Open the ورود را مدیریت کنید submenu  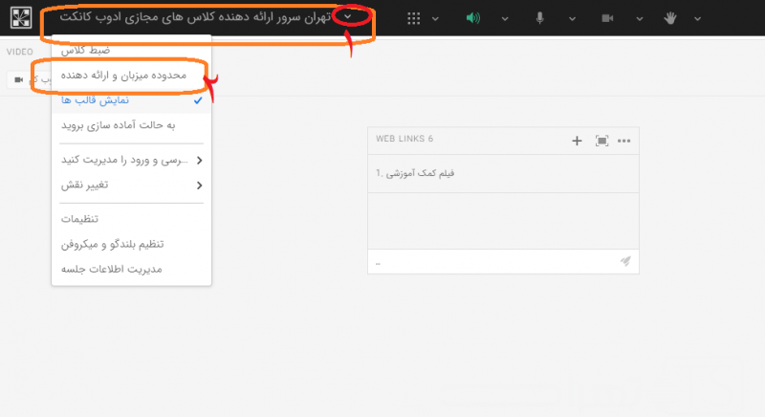click(131, 160)
